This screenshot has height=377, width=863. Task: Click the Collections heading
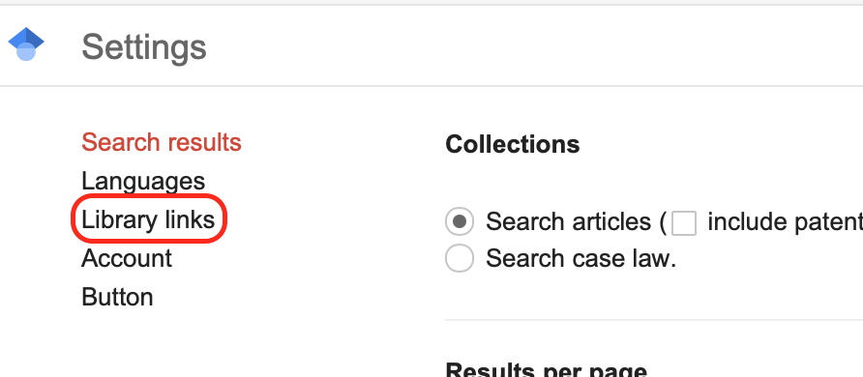(513, 145)
